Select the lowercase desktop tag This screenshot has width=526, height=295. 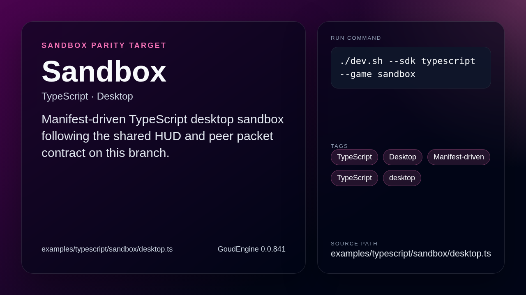(x=402, y=178)
